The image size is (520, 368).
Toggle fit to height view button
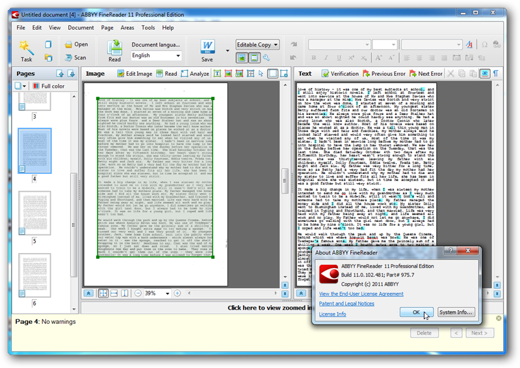tap(125, 293)
